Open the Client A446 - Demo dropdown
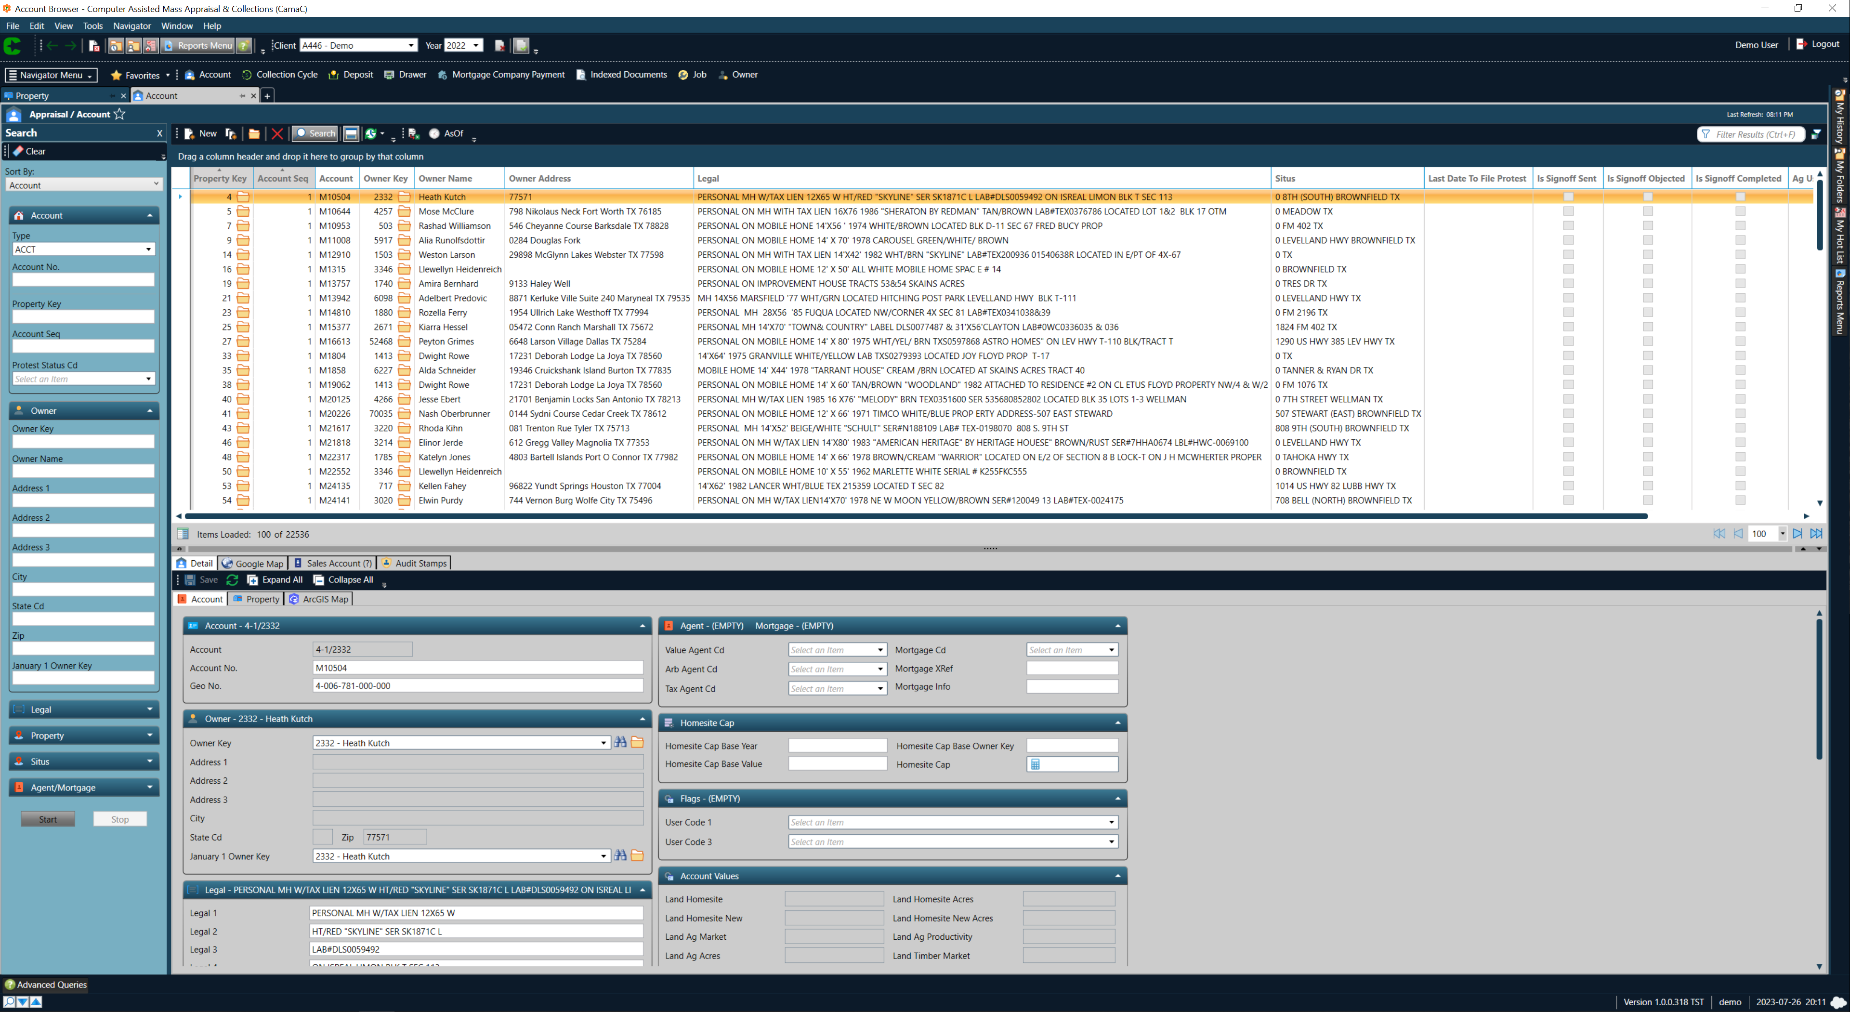Viewport: 1850px width, 1012px height. pyautogui.click(x=411, y=45)
